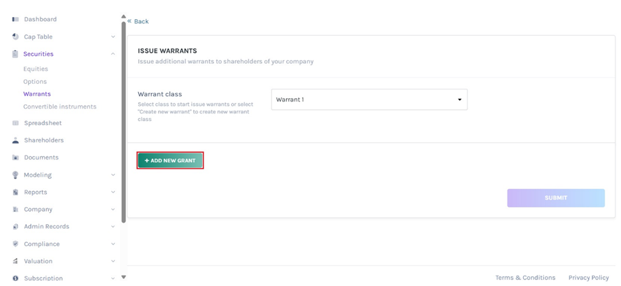Select Convertible instruments menu item
The image size is (621, 286).
59,107
